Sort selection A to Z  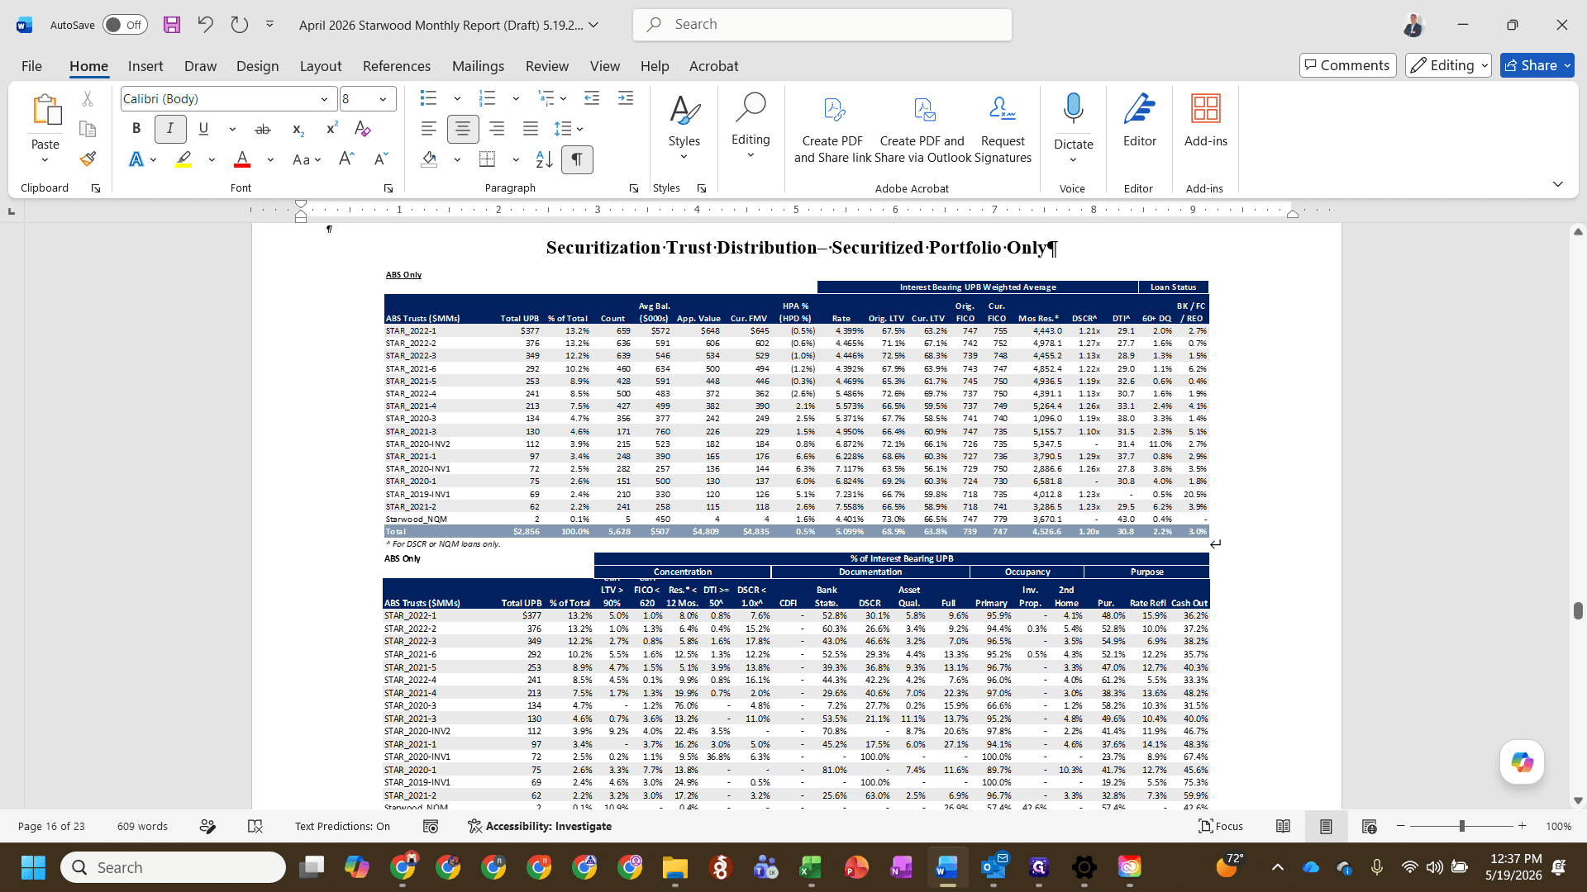click(x=544, y=159)
